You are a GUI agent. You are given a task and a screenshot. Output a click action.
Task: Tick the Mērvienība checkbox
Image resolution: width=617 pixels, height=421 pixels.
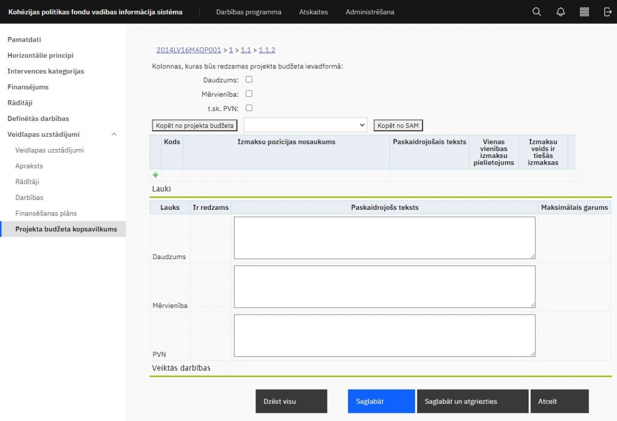coord(249,94)
